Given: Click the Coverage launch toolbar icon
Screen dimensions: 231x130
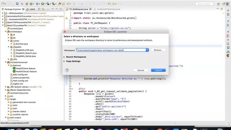Looking at the screenshot, I should coord(48,4).
